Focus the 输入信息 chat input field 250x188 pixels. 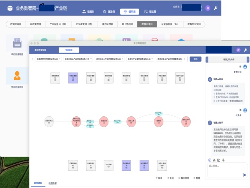(x=227, y=170)
